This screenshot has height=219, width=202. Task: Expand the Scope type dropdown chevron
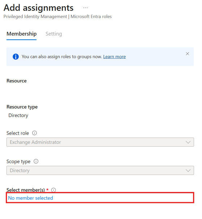pos(188,170)
